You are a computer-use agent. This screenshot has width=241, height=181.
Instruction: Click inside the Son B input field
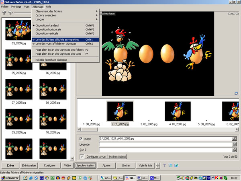point(165,150)
